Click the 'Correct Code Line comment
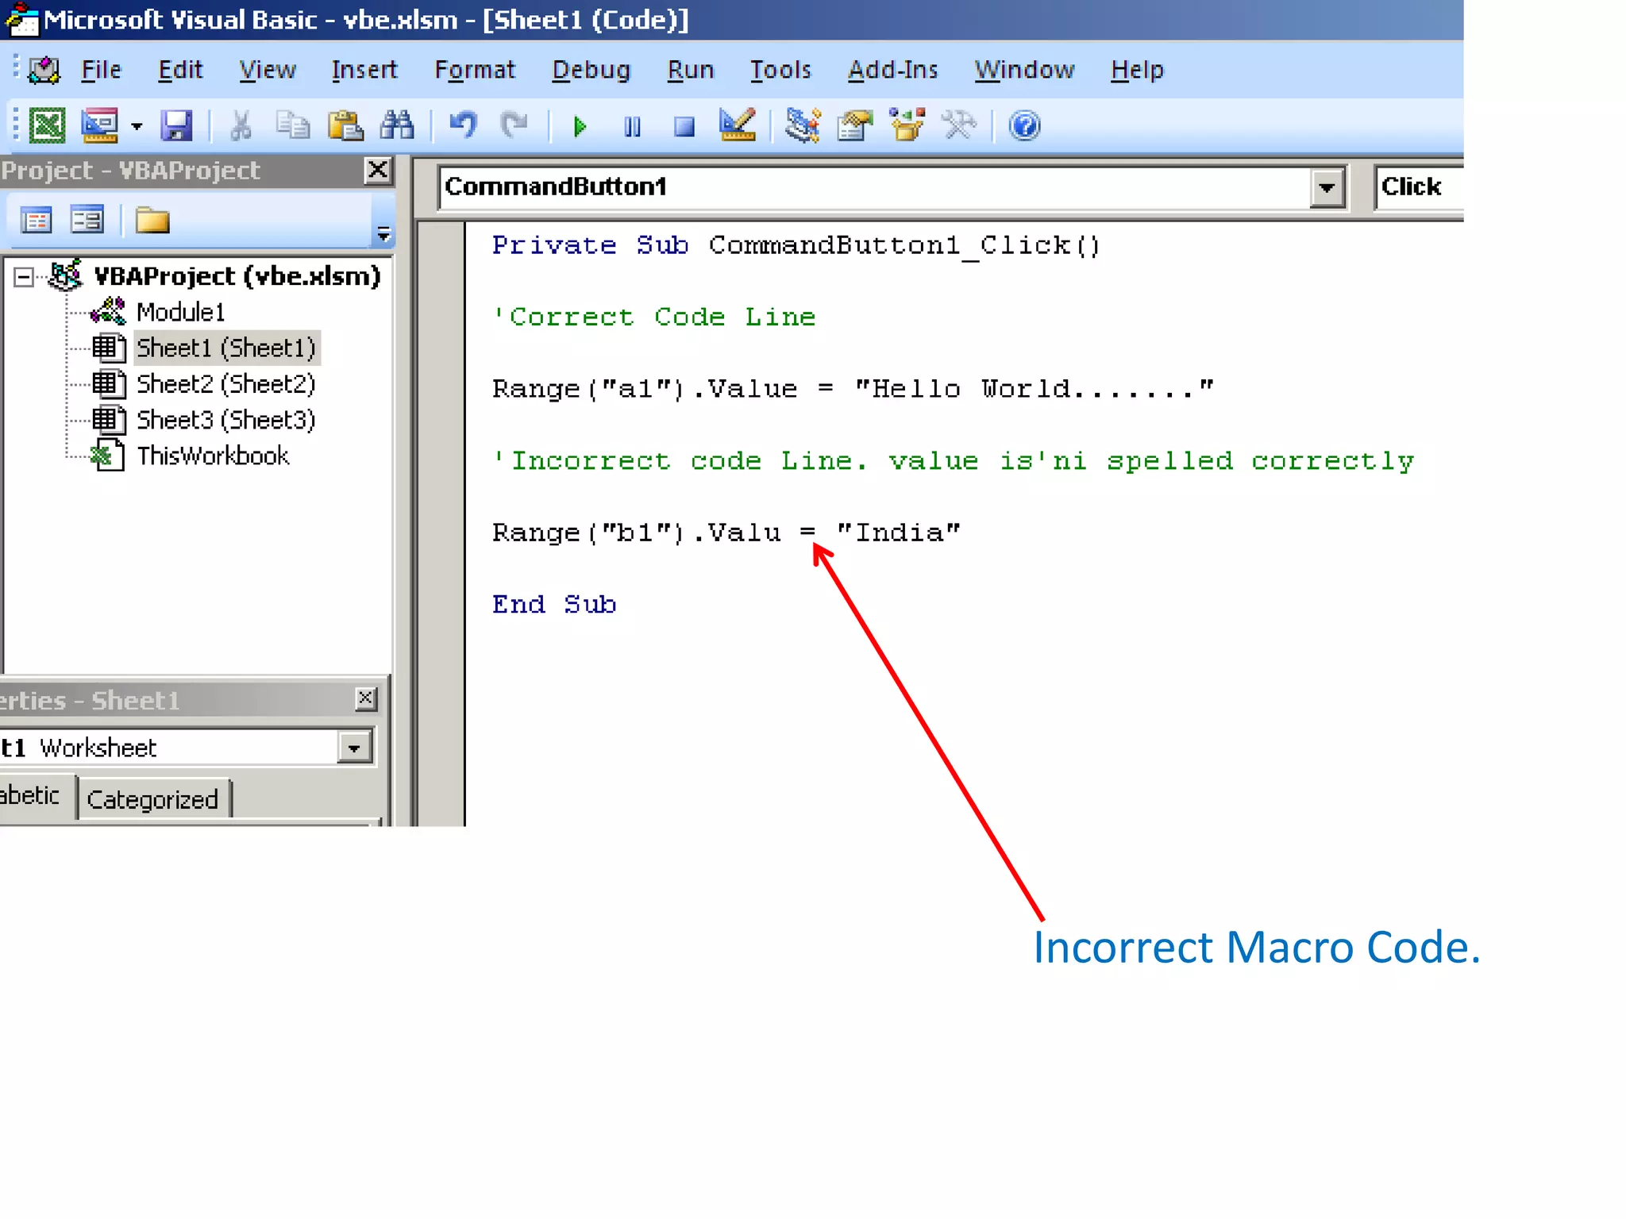1626x1219 pixels. (654, 317)
